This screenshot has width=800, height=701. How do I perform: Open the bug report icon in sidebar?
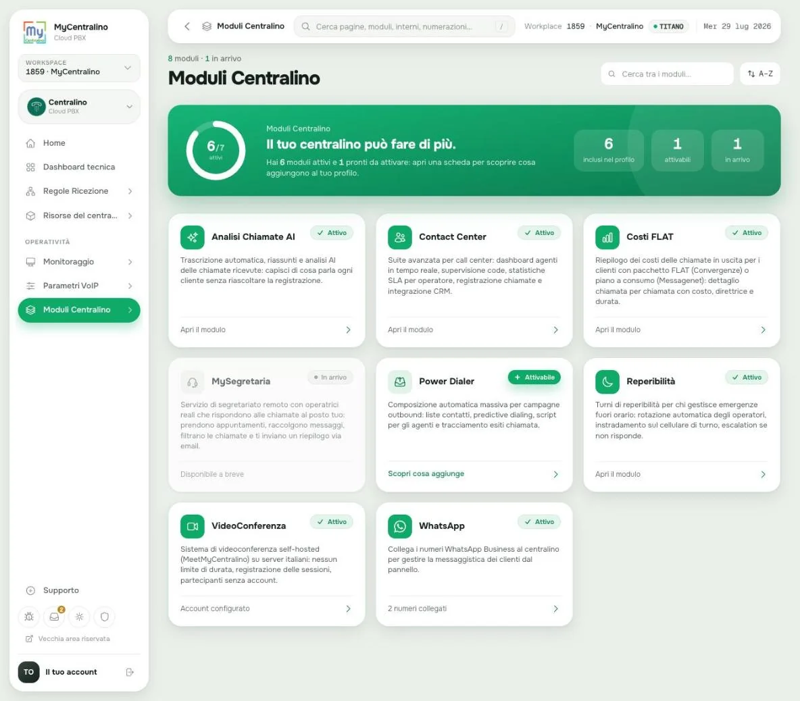click(x=29, y=617)
